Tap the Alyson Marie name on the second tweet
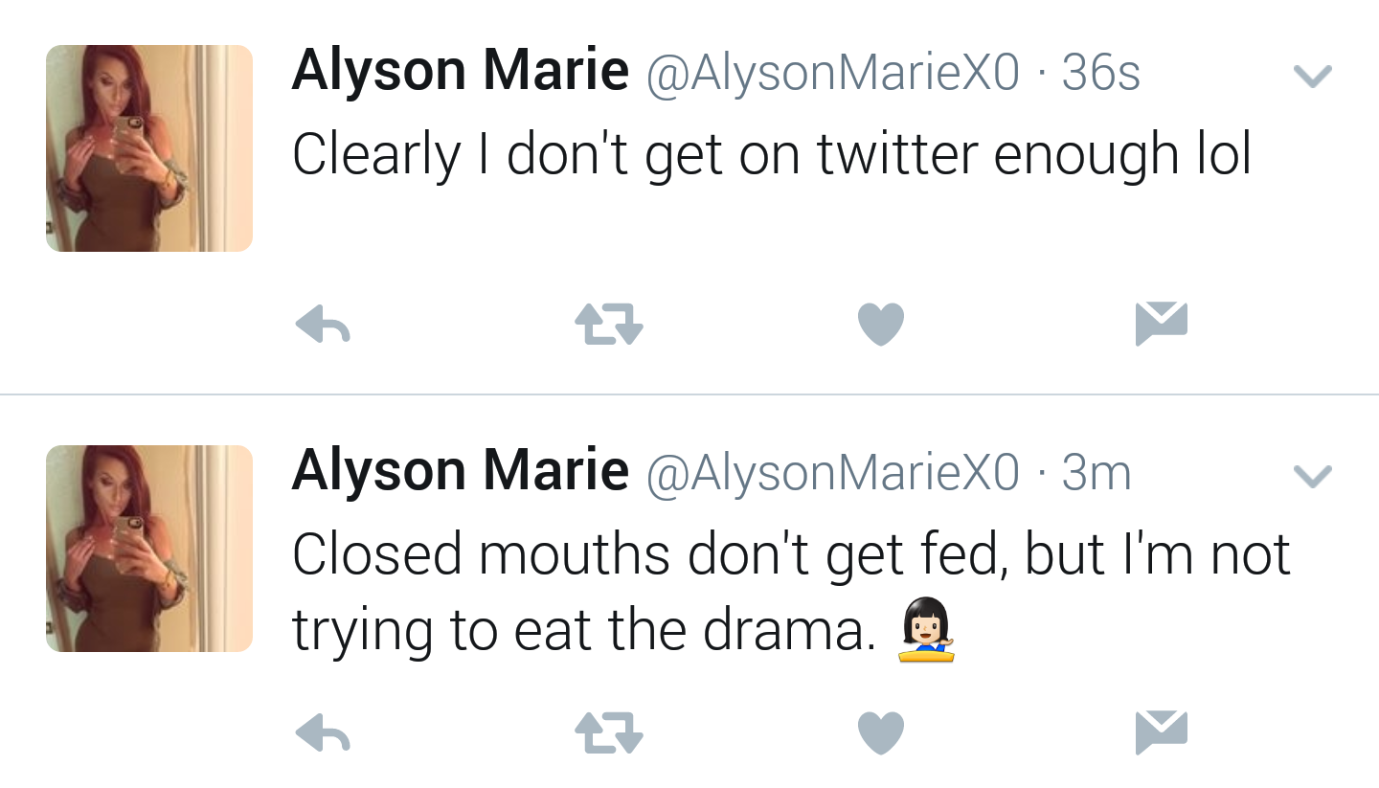This screenshot has height=788, width=1379. (x=461, y=470)
